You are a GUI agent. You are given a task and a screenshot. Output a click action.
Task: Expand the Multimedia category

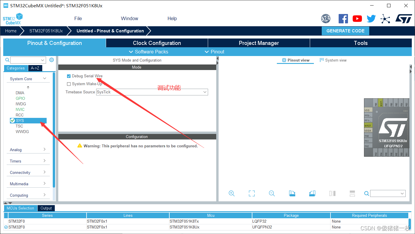click(x=28, y=184)
